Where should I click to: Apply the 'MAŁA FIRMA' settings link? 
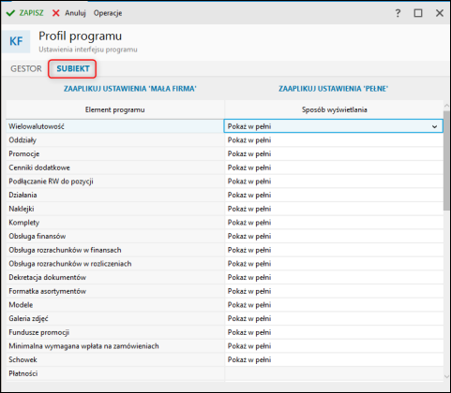(x=130, y=89)
